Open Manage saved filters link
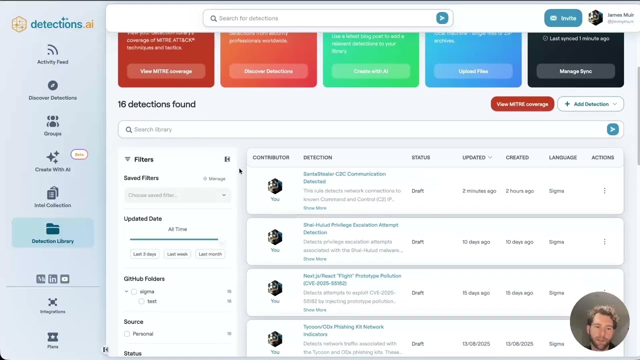 214,178
